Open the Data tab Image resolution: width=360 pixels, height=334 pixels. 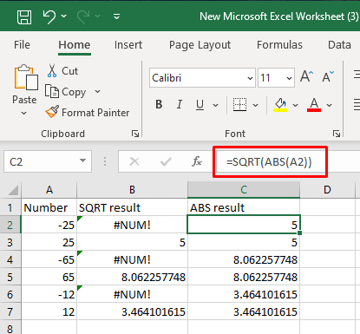tap(339, 45)
